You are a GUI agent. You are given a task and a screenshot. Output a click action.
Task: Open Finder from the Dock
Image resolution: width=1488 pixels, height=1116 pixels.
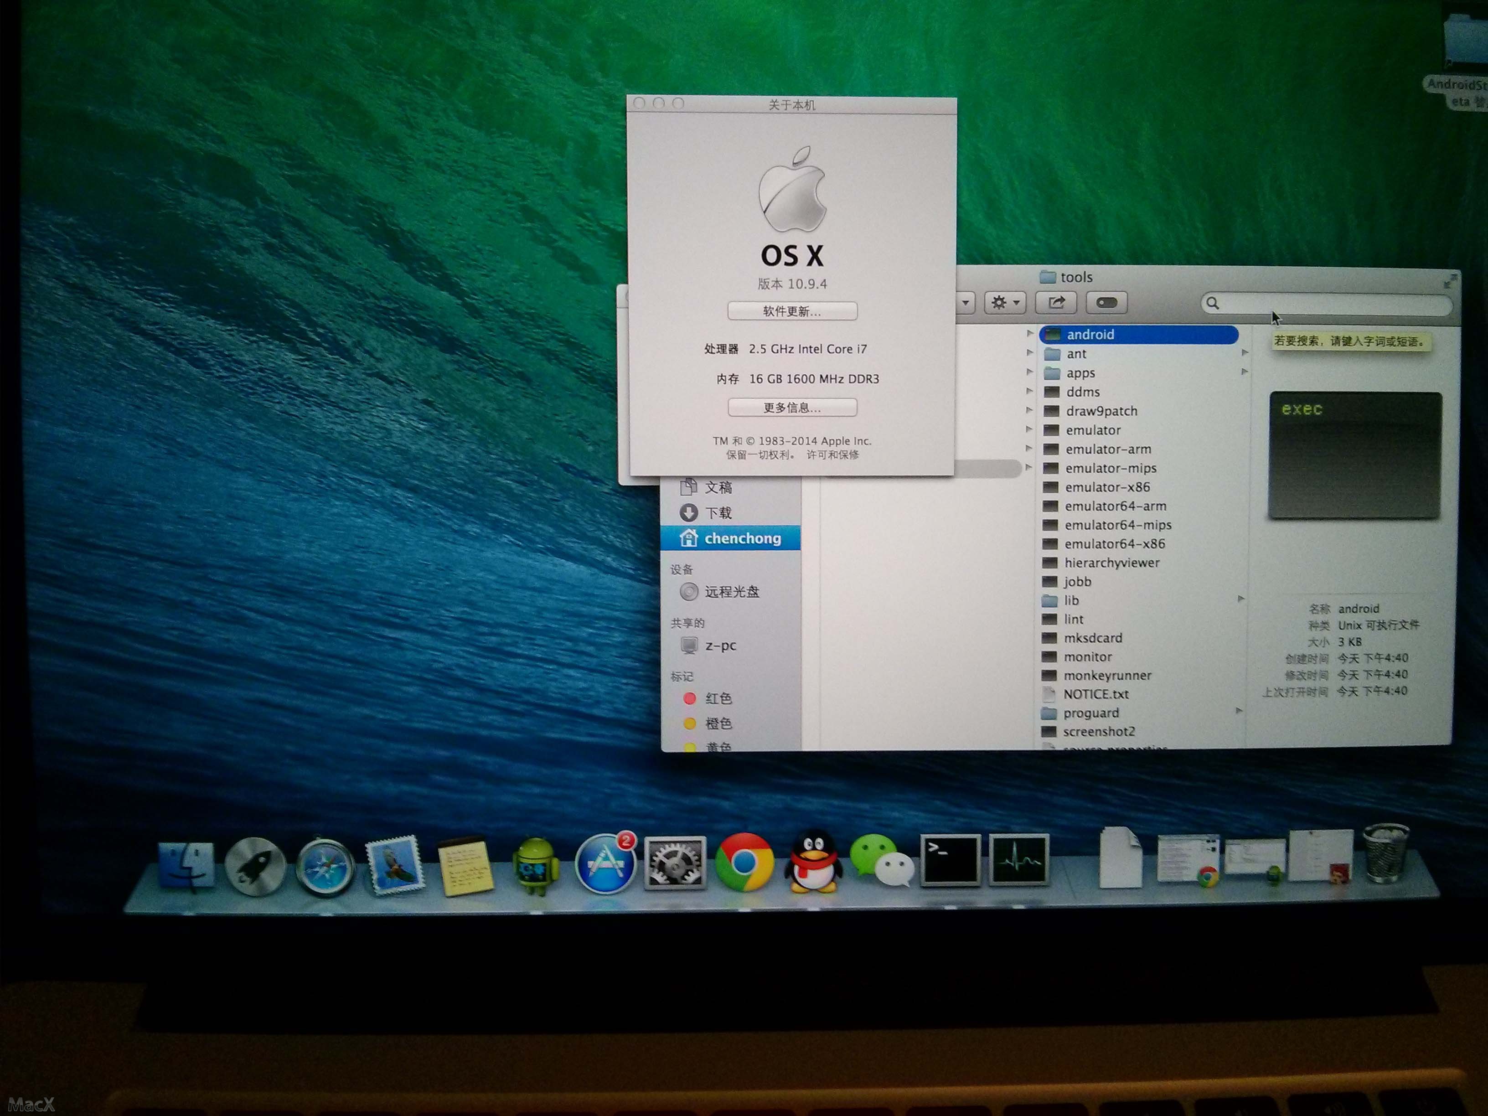pyautogui.click(x=186, y=866)
